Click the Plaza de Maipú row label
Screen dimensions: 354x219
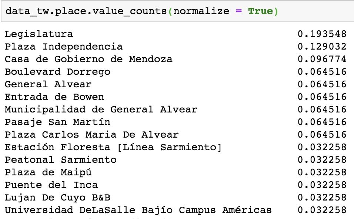48,172
